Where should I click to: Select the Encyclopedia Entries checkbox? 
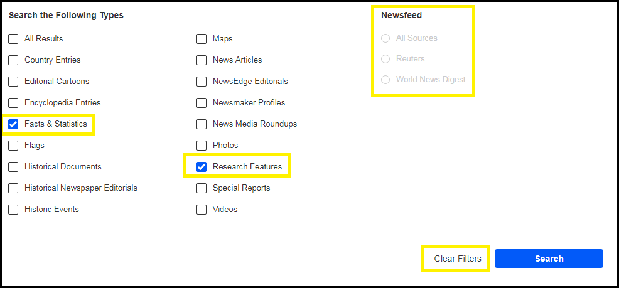(13, 103)
